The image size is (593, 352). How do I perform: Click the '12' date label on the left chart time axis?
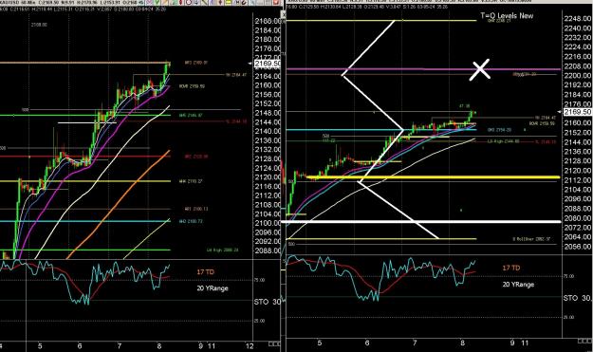pyautogui.click(x=250, y=345)
